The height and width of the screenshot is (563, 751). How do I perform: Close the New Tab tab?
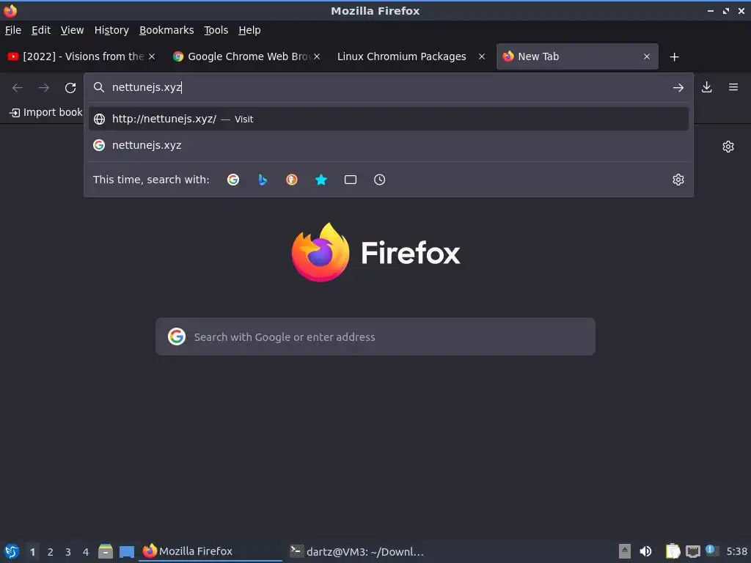point(647,56)
